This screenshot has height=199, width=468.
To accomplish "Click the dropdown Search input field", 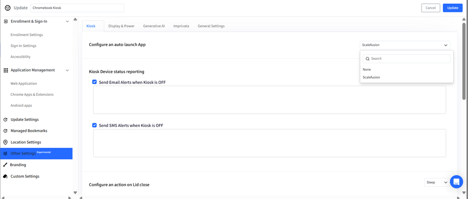I will pyautogui.click(x=406, y=59).
